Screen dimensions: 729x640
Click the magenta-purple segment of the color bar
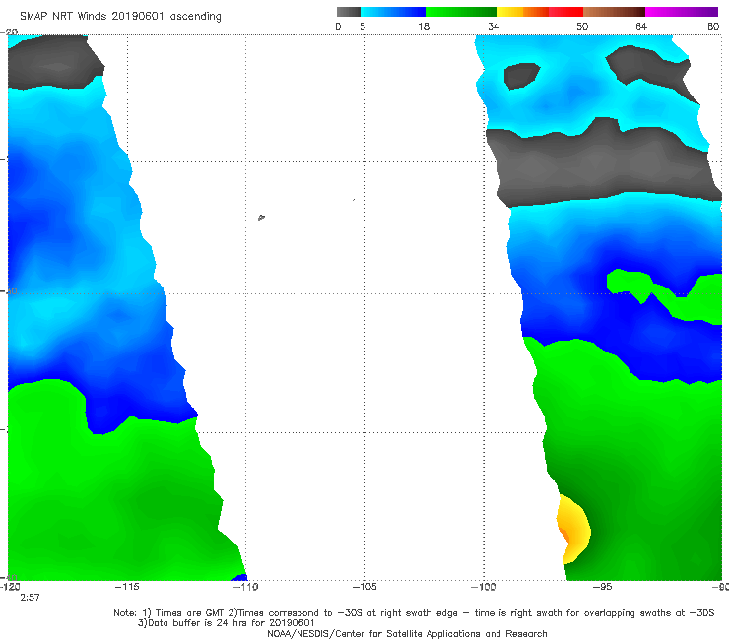coord(682,12)
